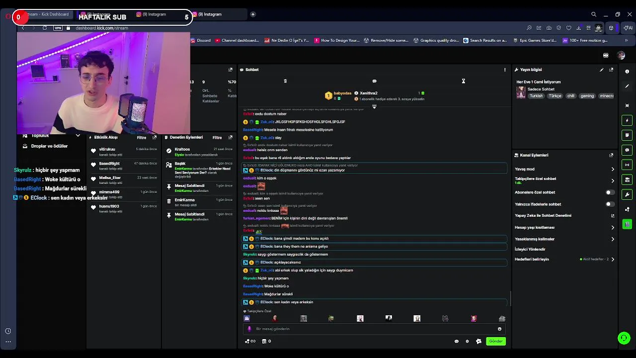636x358 pixels.
Task: Reload the browser page
Action: point(45,28)
